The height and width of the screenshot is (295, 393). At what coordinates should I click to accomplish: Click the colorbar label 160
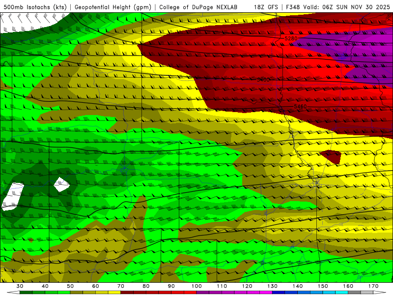tap(348, 286)
